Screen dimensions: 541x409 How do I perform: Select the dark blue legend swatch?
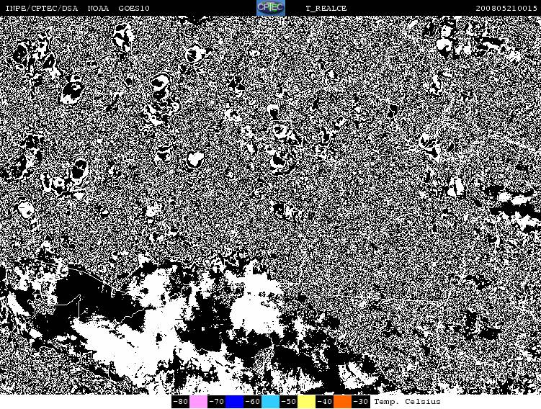pos(234,402)
